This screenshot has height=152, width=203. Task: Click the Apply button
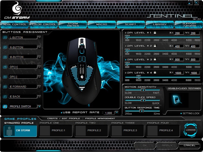click(167, 145)
